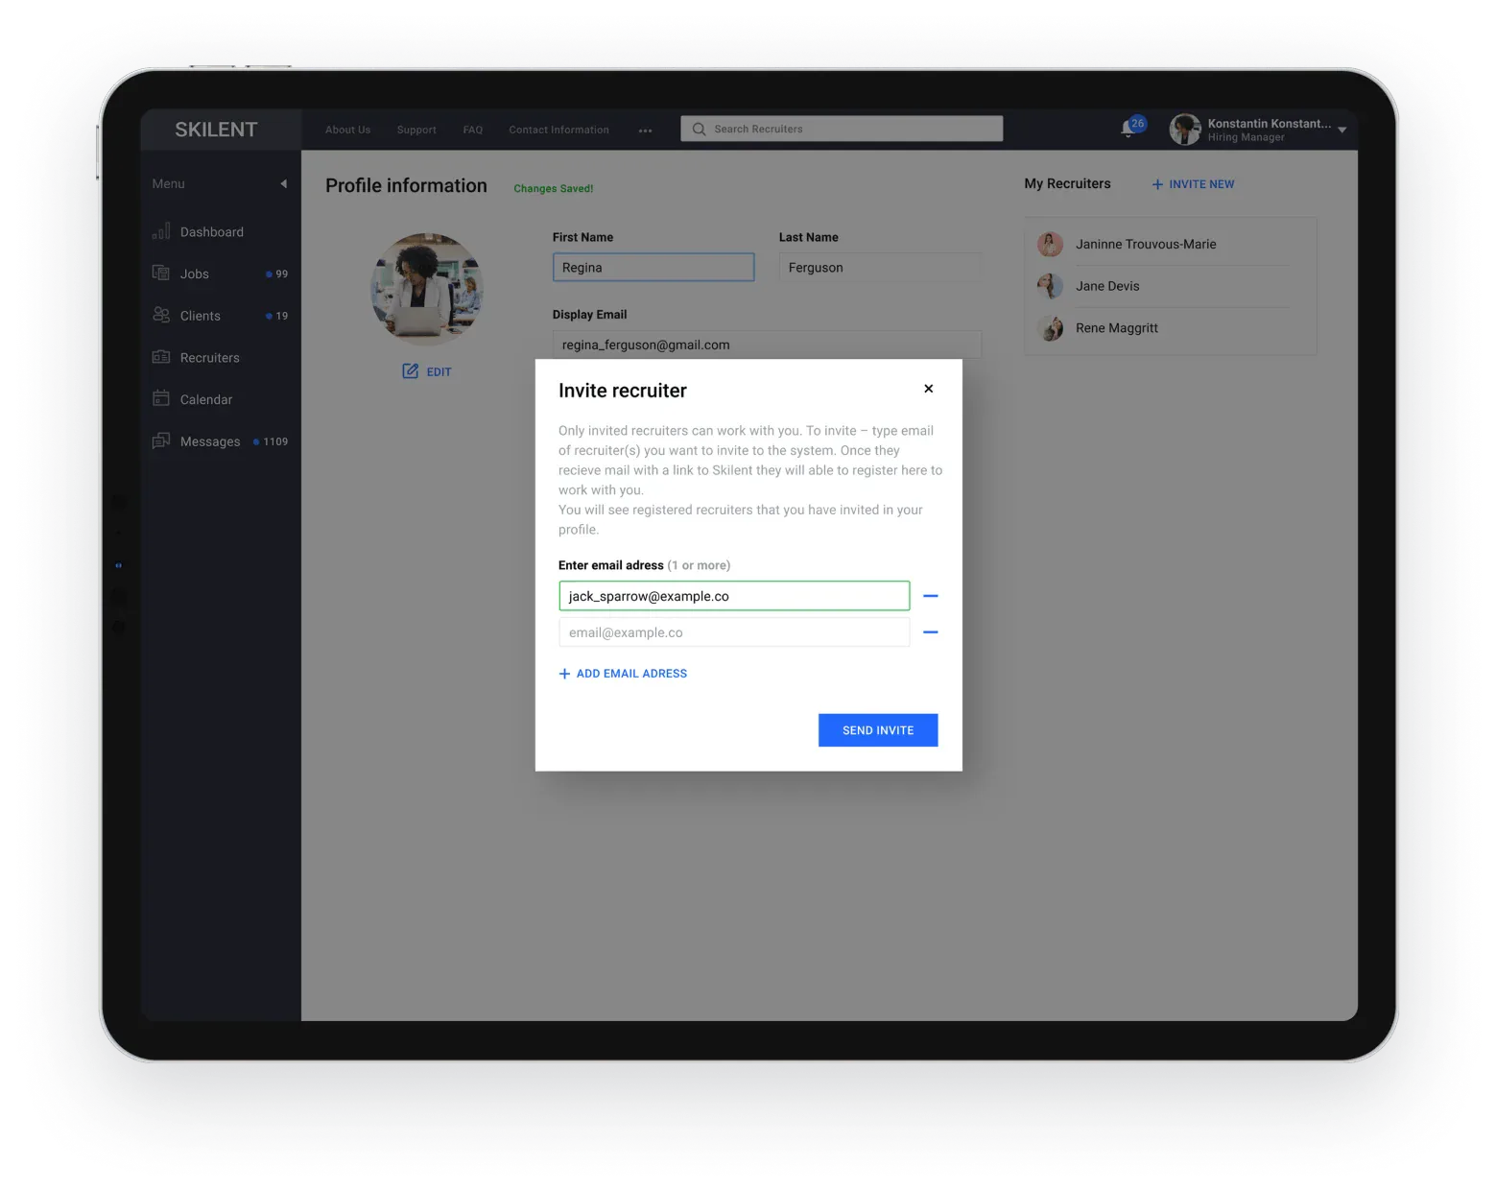Focus the jack_sparrow@example.co email field
1496x1190 pixels.
[x=734, y=596]
